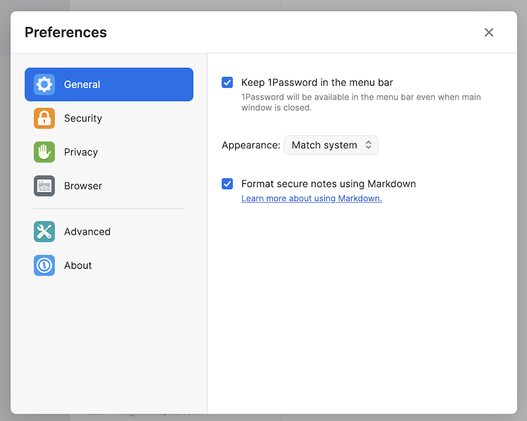The image size is (527, 421).
Task: Select the General label in the sidebar
Action: [82, 84]
